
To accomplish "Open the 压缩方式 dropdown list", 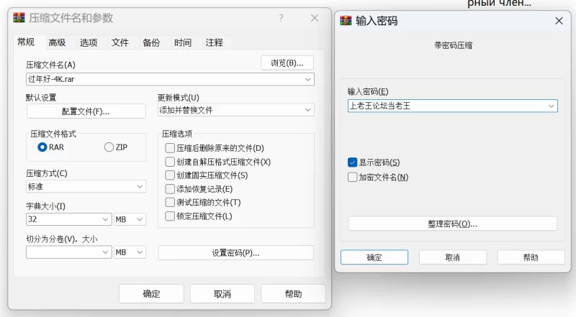I will click(x=139, y=186).
